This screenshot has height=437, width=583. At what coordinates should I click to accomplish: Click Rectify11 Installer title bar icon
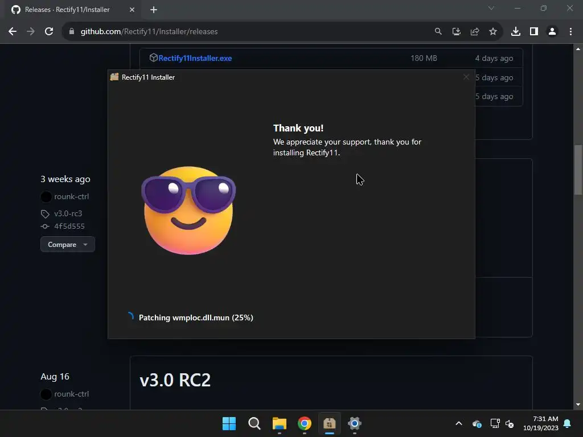click(x=114, y=77)
